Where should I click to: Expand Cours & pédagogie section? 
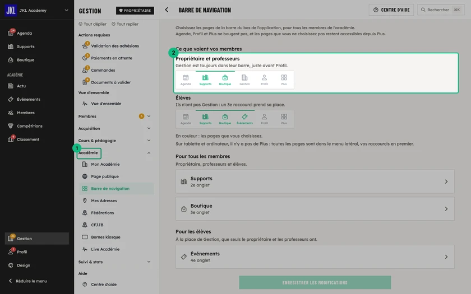tap(149, 141)
